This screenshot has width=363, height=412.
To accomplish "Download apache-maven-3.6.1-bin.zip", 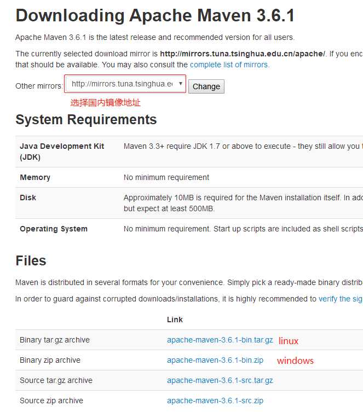I will click(x=215, y=360).
